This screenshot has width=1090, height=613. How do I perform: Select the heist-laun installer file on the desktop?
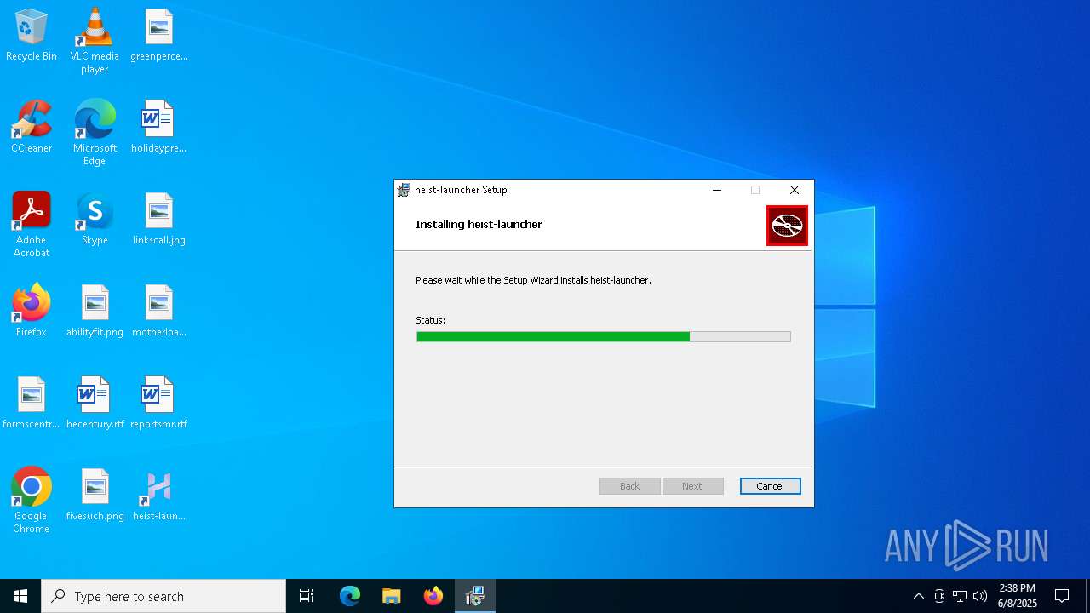(159, 495)
